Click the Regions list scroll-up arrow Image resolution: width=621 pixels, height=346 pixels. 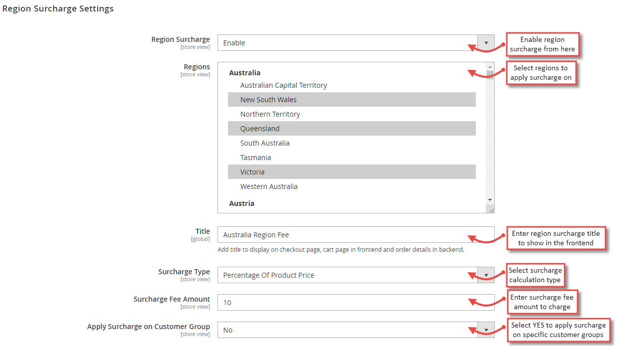[x=490, y=67]
